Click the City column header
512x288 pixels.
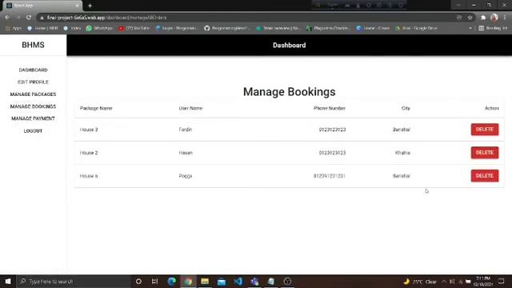406,108
